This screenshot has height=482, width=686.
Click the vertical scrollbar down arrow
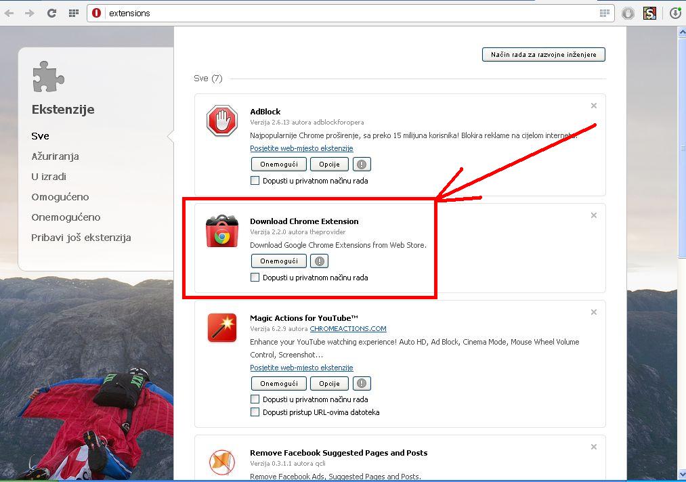coord(682,474)
